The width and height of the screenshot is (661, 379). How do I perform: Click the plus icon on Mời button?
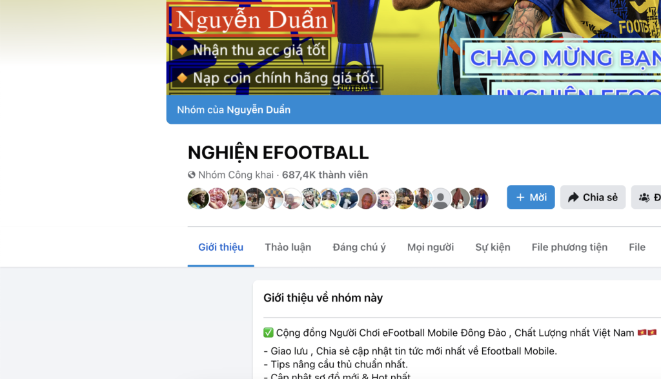coord(520,197)
